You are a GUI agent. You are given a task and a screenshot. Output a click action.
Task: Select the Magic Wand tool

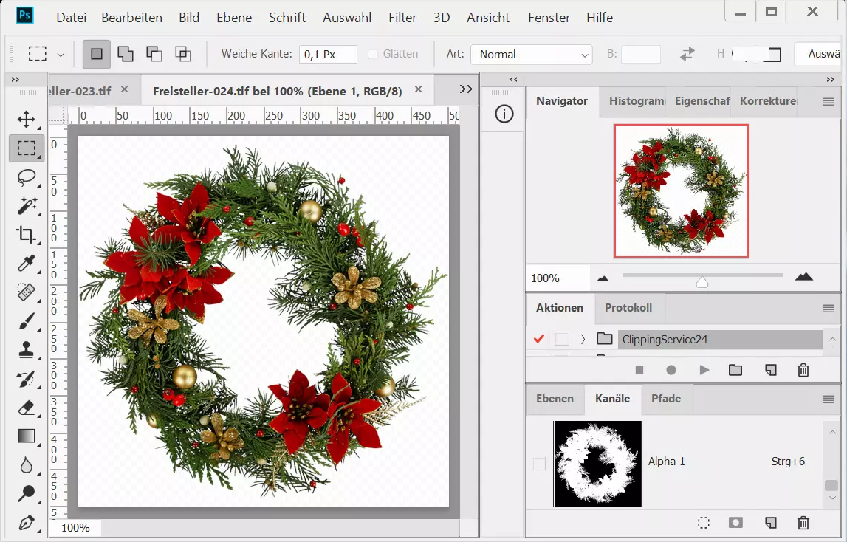(x=27, y=206)
